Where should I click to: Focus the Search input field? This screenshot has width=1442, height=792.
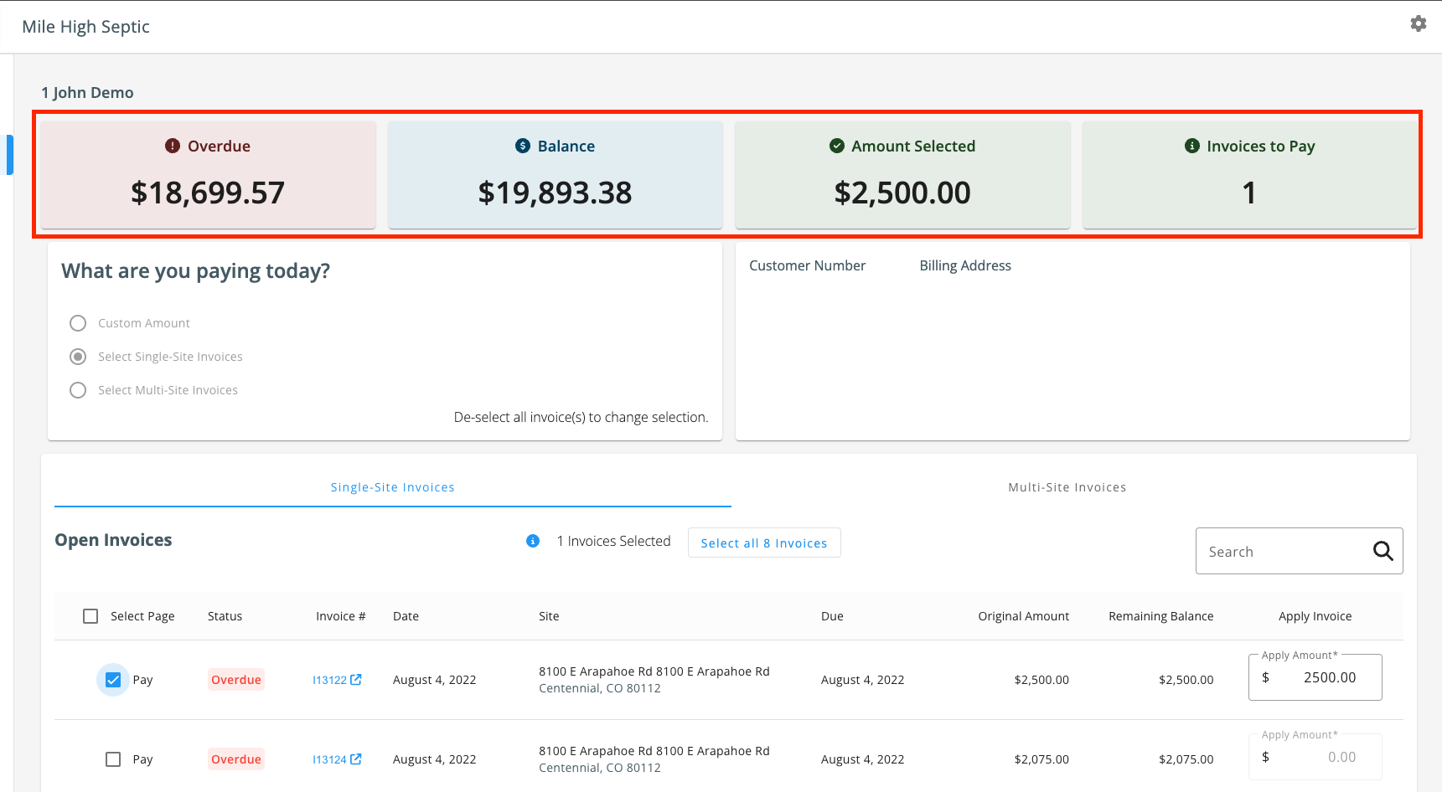point(1286,551)
